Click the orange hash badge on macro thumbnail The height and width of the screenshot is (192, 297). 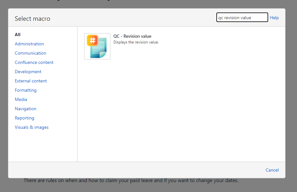[92, 40]
